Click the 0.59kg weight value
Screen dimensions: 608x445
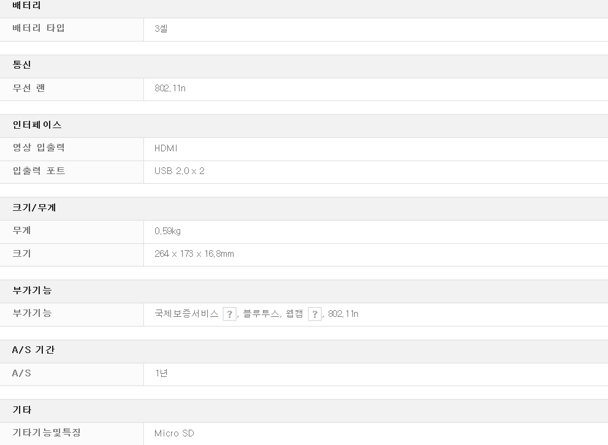pyautogui.click(x=167, y=231)
